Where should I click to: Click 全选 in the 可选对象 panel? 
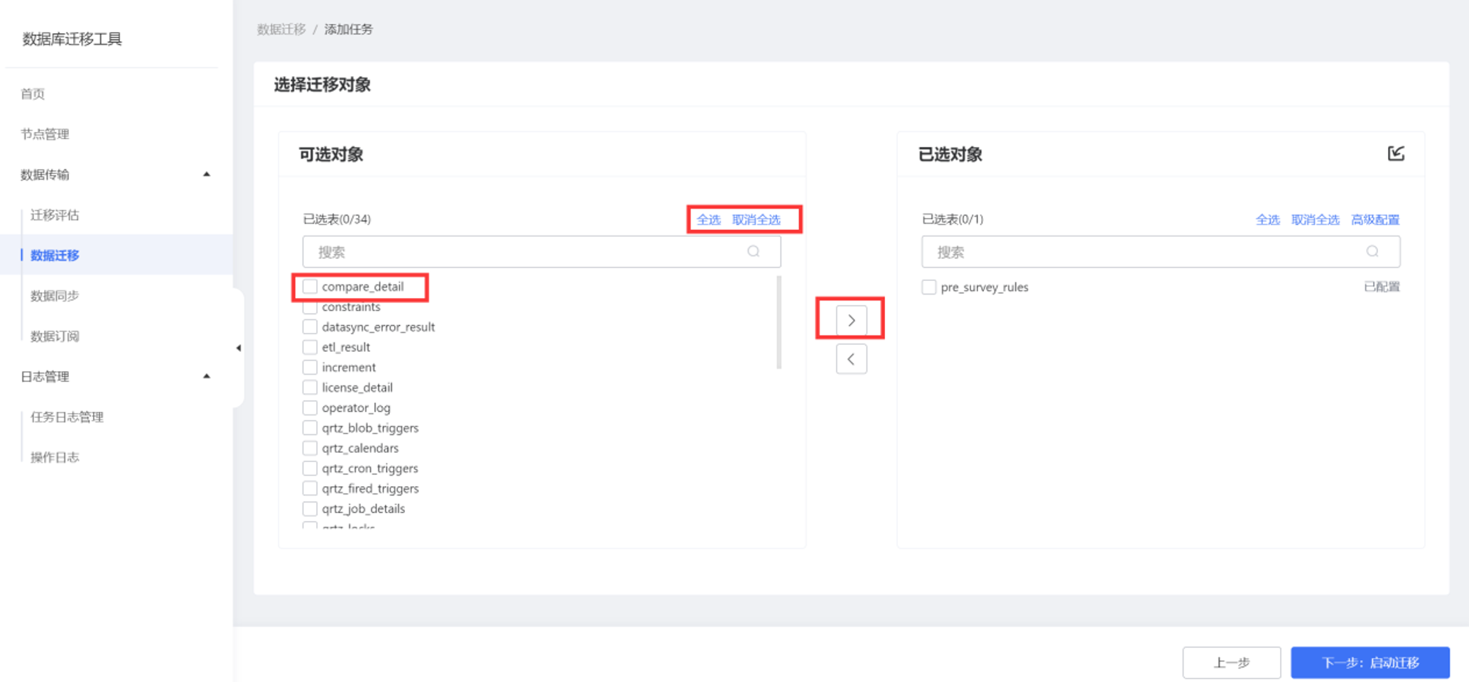tap(708, 219)
